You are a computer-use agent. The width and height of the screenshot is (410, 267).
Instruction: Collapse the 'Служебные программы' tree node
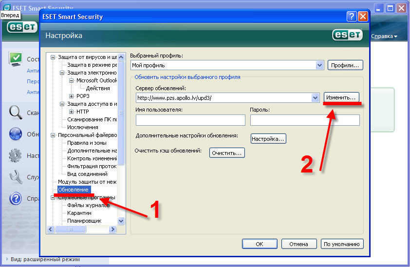pyautogui.click(x=53, y=198)
